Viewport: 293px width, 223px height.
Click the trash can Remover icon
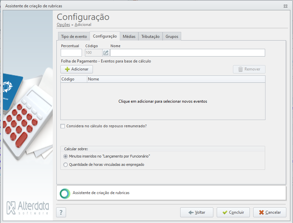[x=241, y=69]
